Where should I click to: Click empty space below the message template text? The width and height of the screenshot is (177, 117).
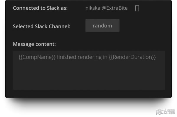[89, 75]
